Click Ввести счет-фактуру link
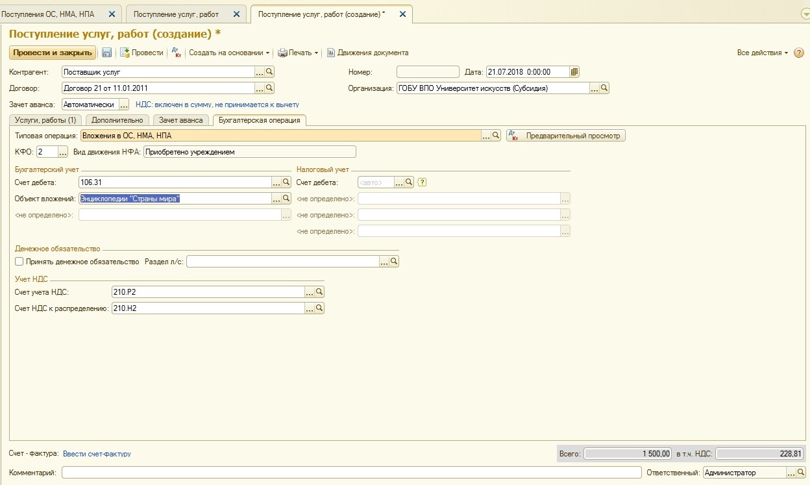The width and height of the screenshot is (810, 485). [97, 454]
